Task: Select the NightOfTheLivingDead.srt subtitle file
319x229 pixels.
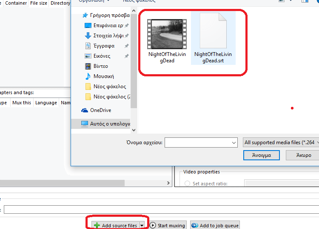Action: click(213, 38)
